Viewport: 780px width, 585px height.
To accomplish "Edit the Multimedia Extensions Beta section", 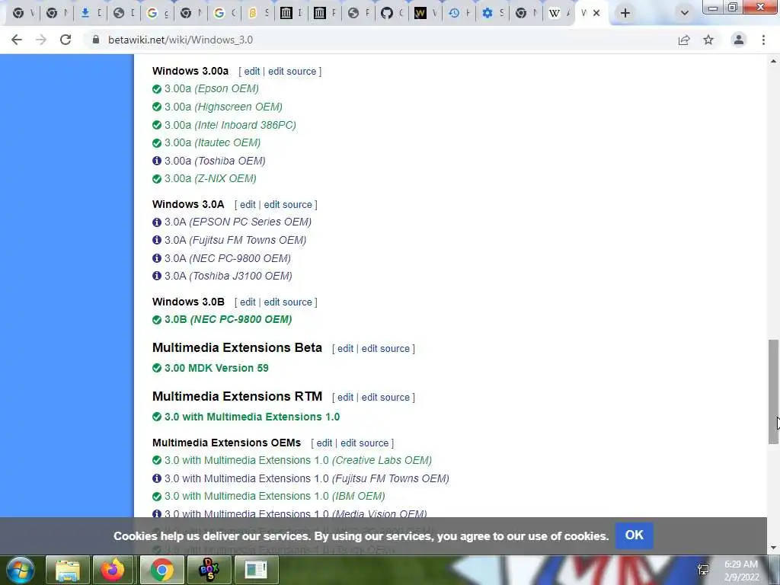I will click(x=345, y=349).
